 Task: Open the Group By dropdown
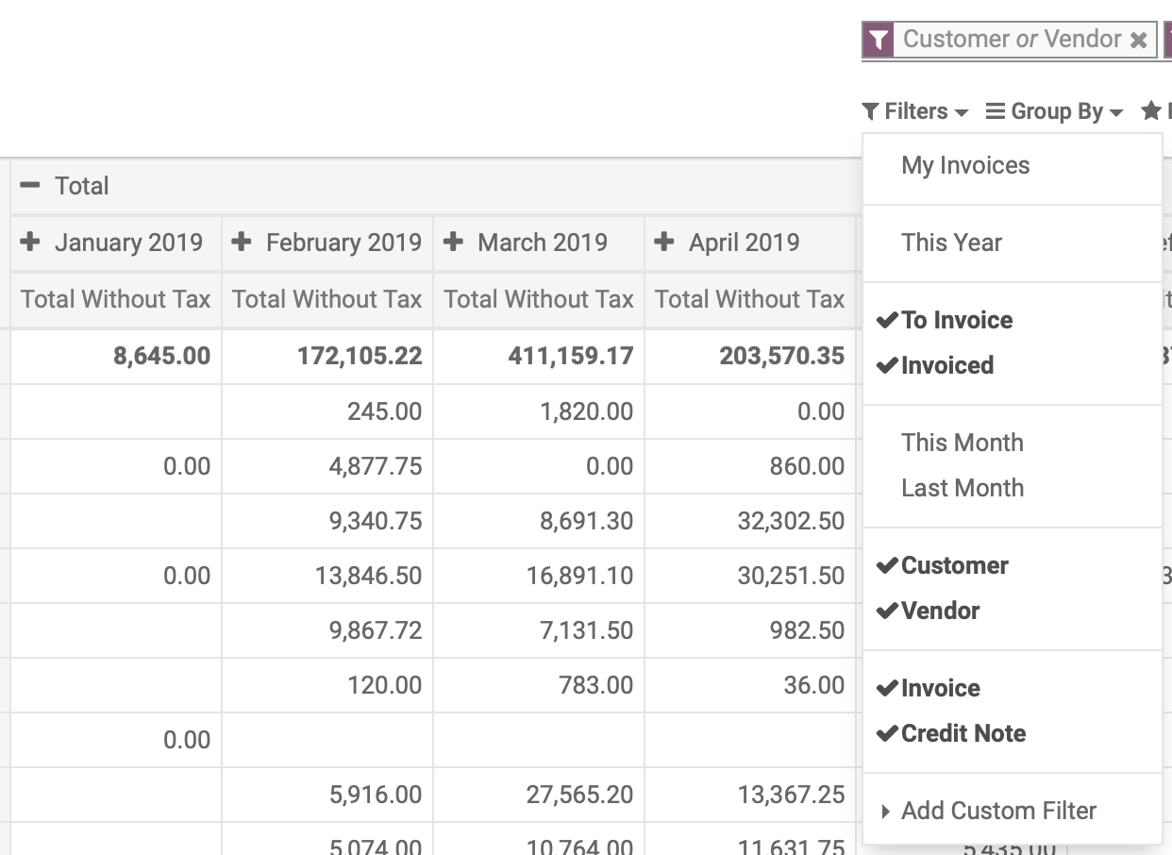[1054, 111]
